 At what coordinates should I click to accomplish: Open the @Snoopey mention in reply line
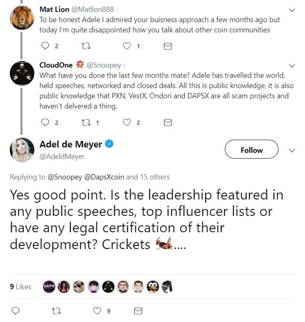click(65, 177)
